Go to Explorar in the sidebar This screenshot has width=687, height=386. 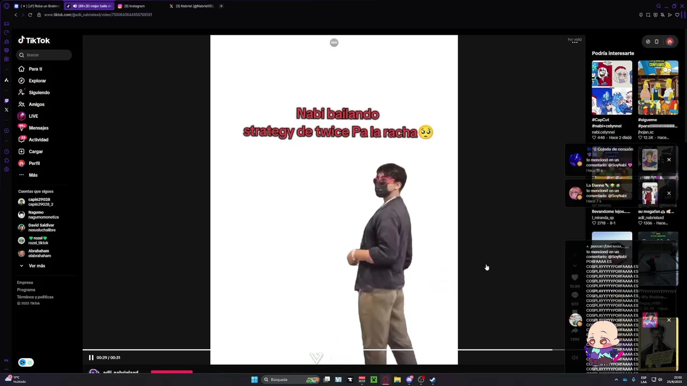pos(37,81)
